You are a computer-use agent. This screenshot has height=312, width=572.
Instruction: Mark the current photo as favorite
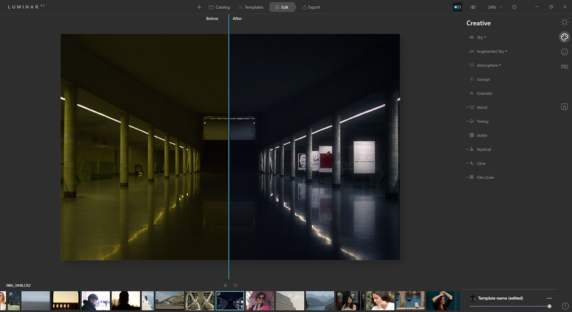pyautogui.click(x=235, y=285)
